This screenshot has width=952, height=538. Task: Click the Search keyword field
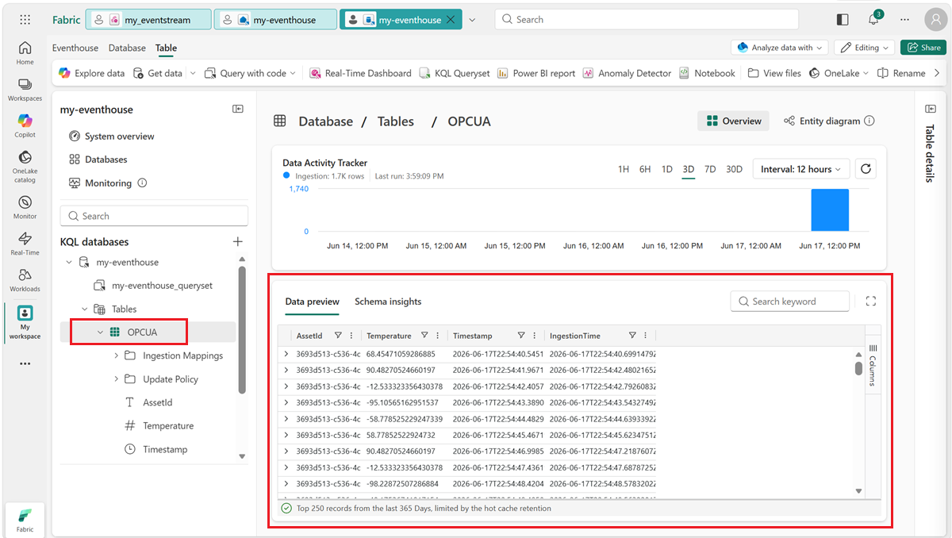click(789, 302)
